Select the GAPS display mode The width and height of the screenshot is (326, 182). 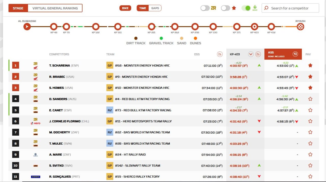155,8
